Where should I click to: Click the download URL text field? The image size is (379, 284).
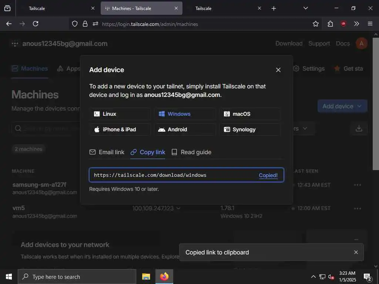tap(187, 175)
